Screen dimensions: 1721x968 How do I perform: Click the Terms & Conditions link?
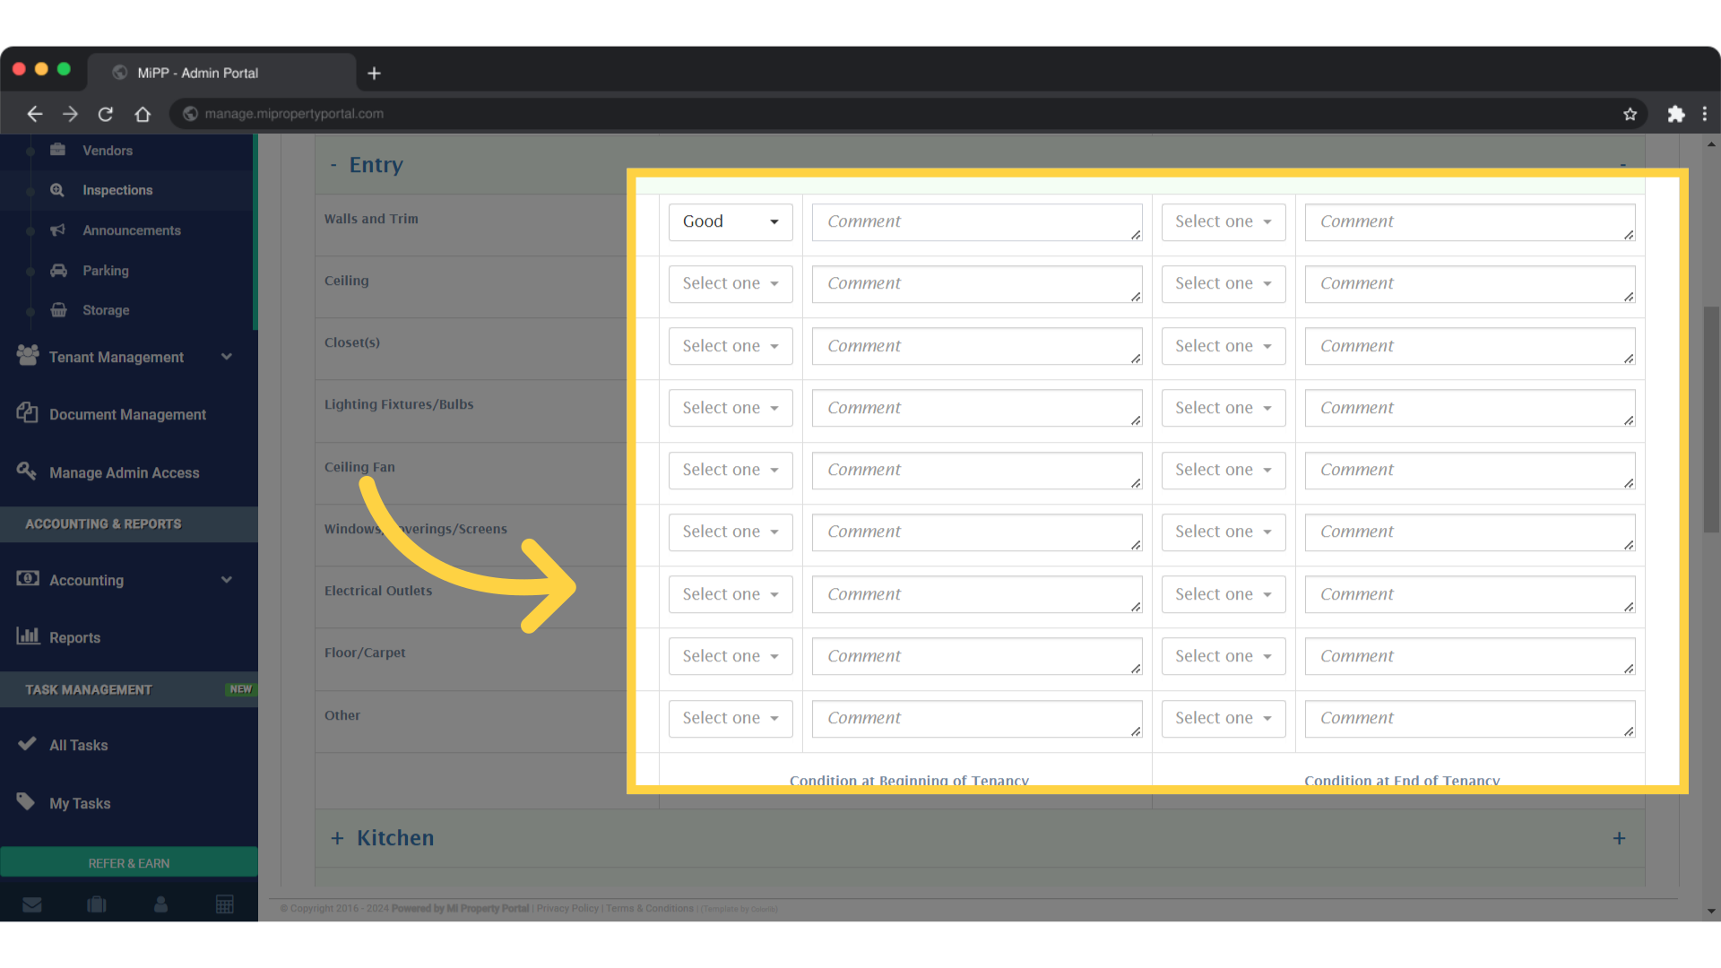pos(649,908)
